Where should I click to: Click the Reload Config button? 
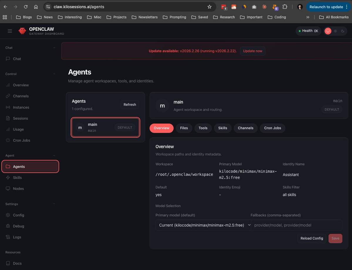click(311, 238)
